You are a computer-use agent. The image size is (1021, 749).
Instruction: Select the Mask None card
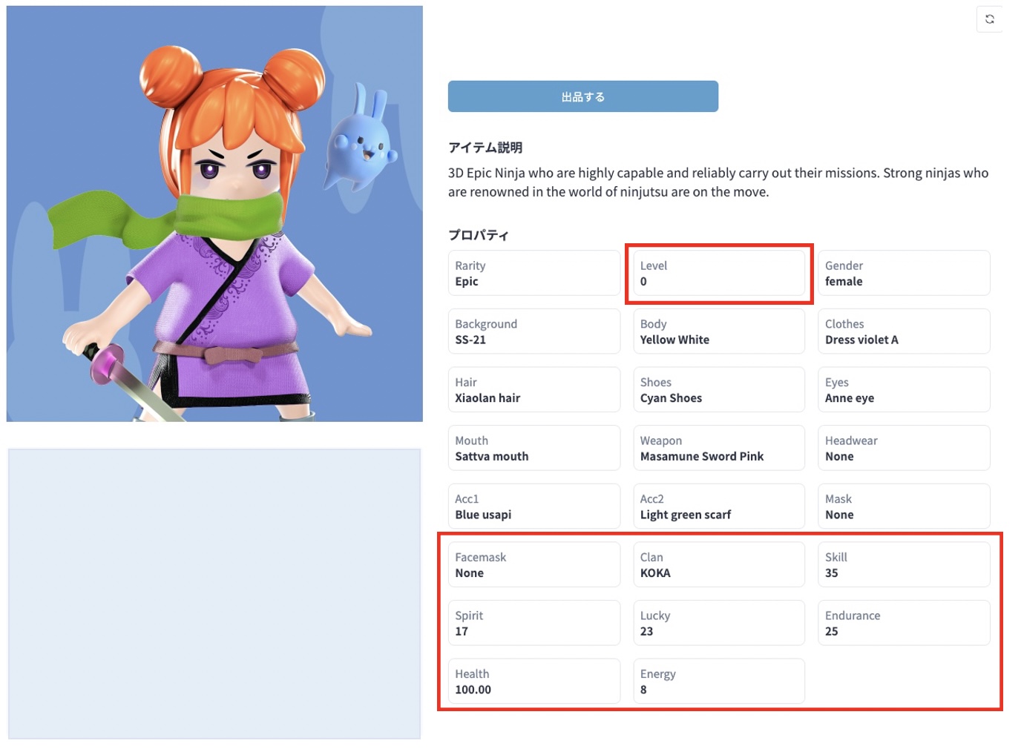click(904, 507)
